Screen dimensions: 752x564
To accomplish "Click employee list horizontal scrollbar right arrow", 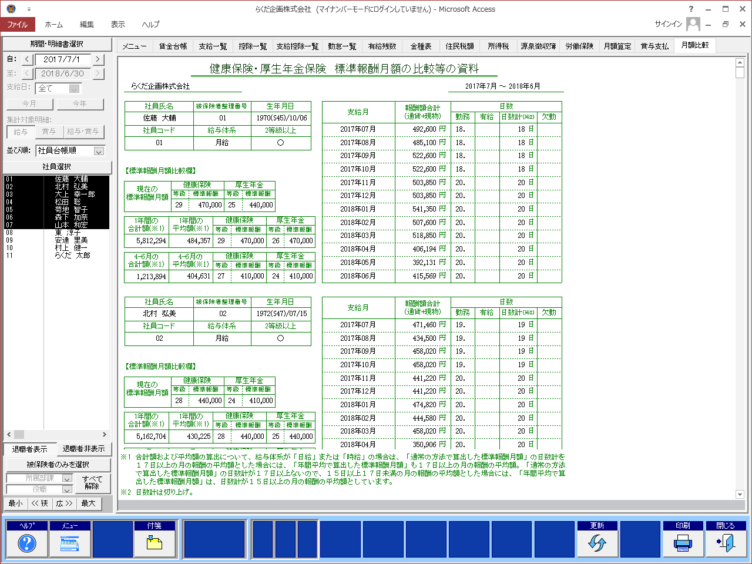I will pos(105,435).
